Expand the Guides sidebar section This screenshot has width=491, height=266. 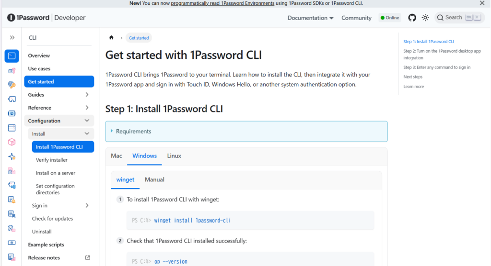[x=87, y=95]
